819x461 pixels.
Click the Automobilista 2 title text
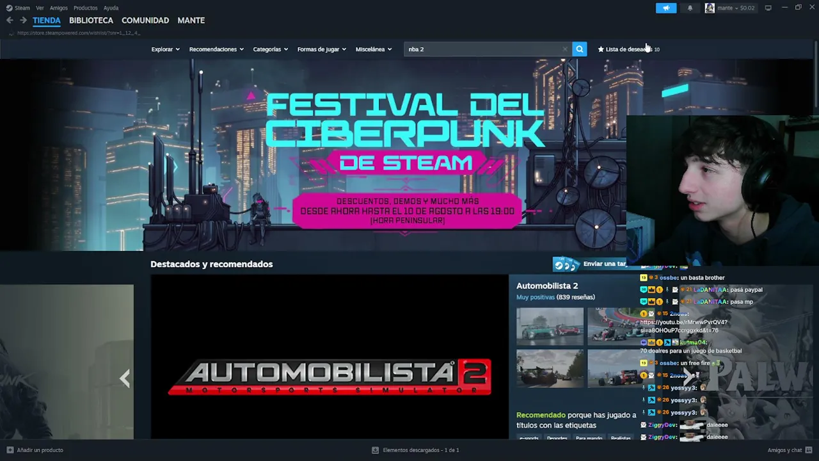[547, 286]
